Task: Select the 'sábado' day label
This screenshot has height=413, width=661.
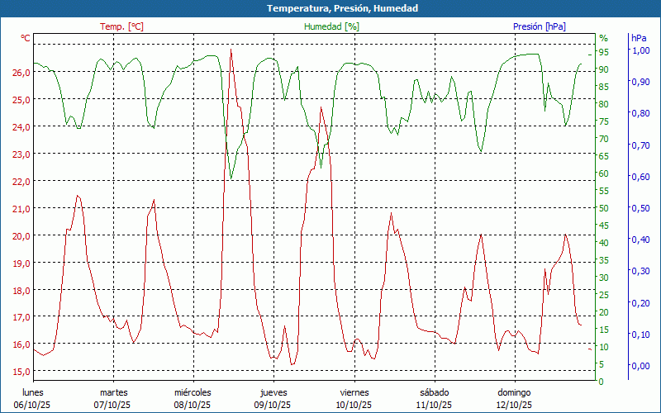Action: tap(434, 392)
